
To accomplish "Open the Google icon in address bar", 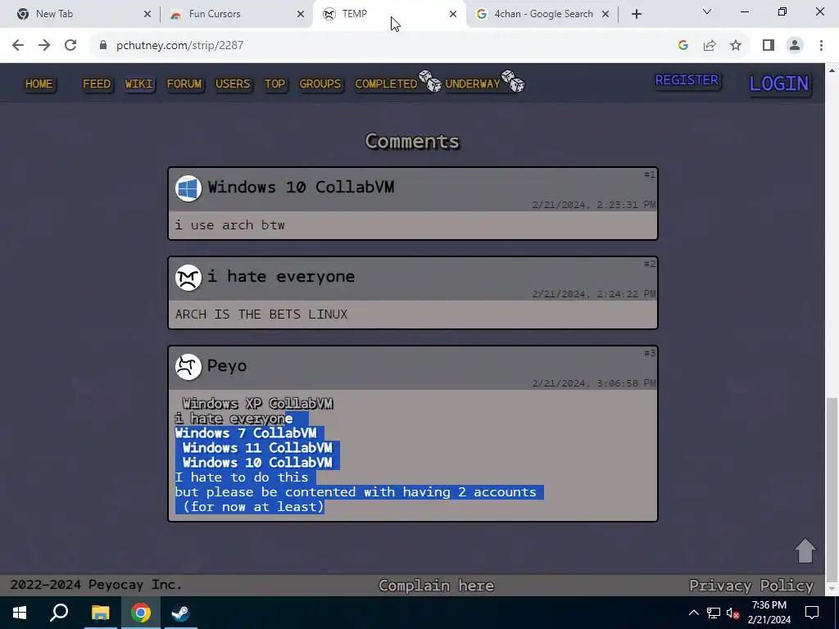I will [x=683, y=46].
